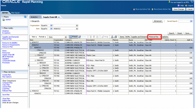Open the Item operator Equal to dropdown
The width and height of the screenshot is (195, 109).
51,29
